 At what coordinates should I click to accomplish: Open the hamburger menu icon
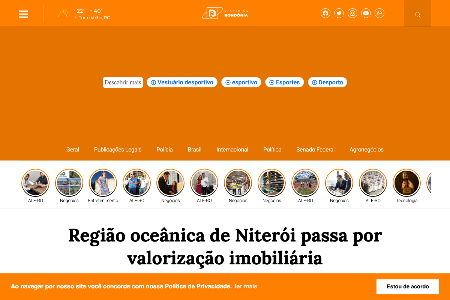[x=23, y=14]
